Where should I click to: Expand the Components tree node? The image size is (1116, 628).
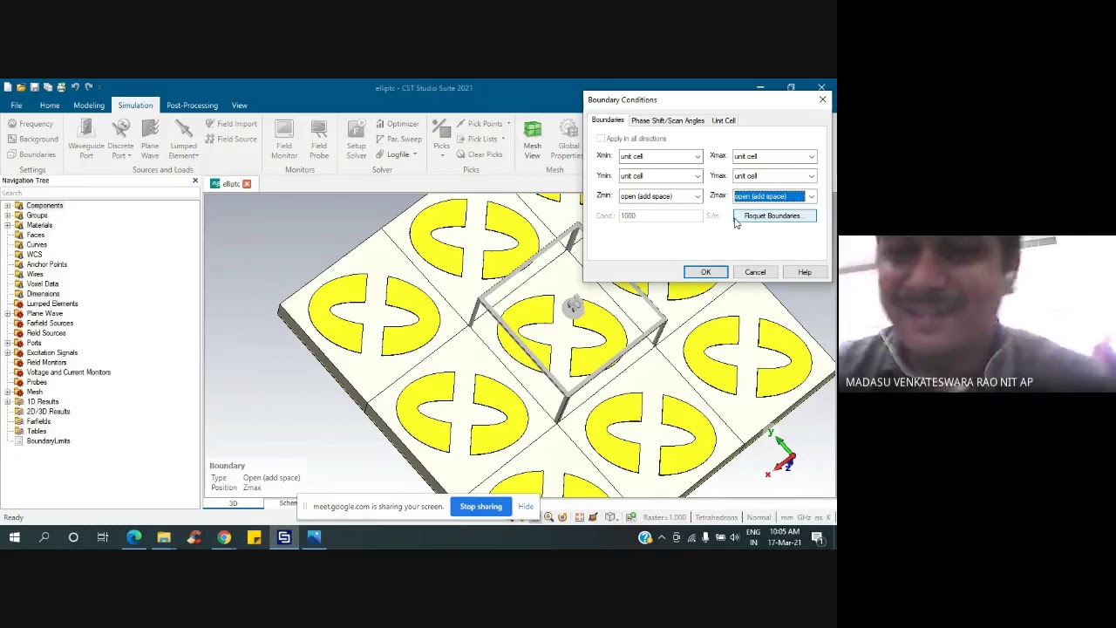(8, 206)
